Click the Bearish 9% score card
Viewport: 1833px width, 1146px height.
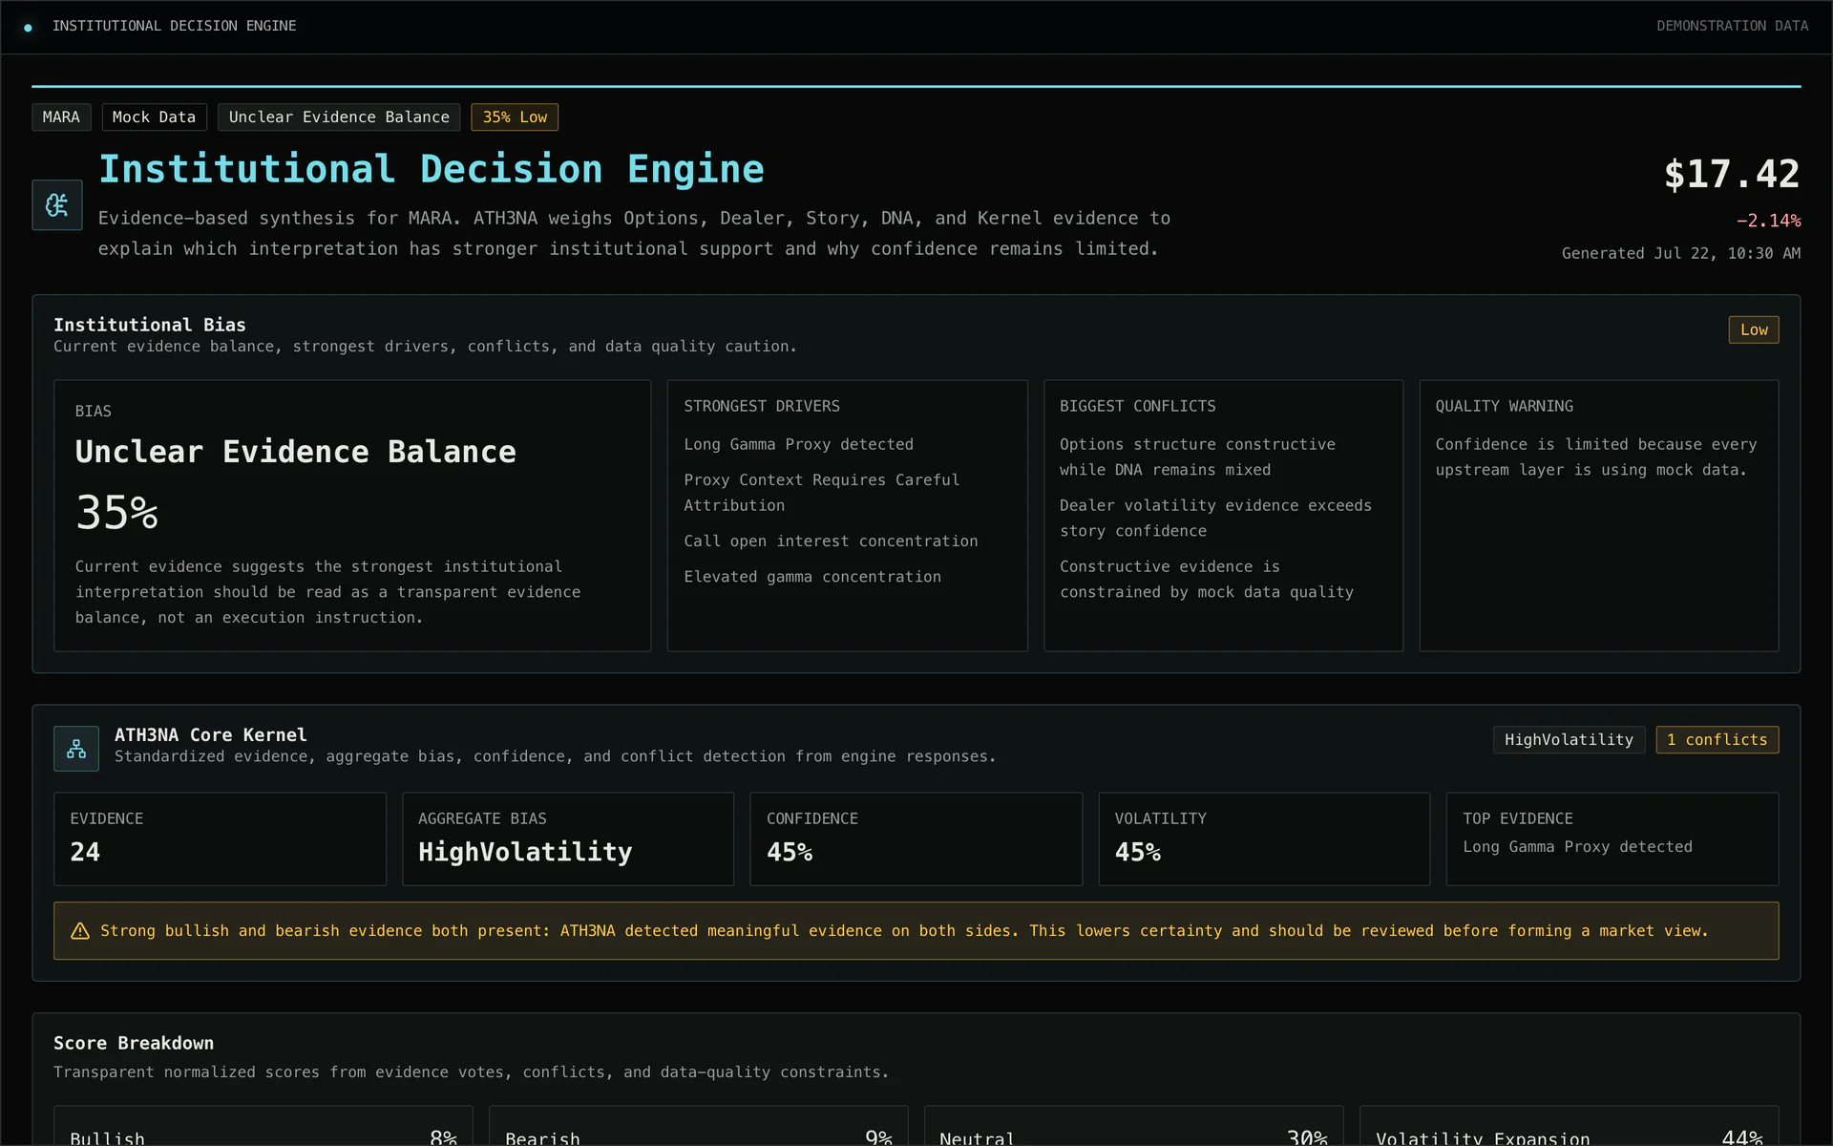click(698, 1127)
